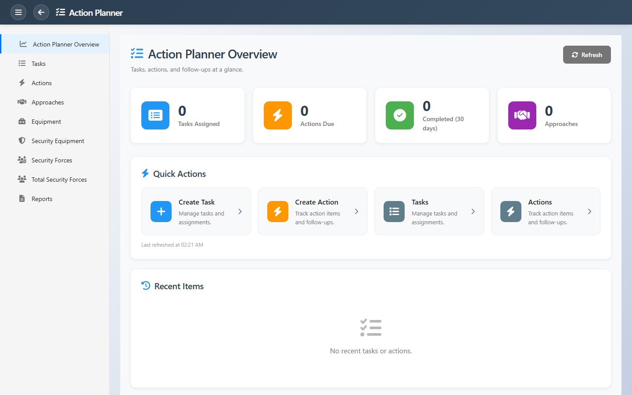Expand Create Task card chevron arrow
Image resolution: width=632 pixels, height=395 pixels.
point(240,212)
